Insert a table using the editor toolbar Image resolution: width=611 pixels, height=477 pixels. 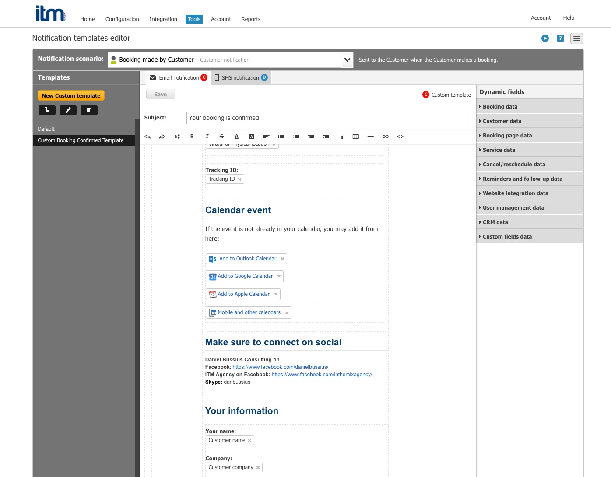click(x=355, y=137)
